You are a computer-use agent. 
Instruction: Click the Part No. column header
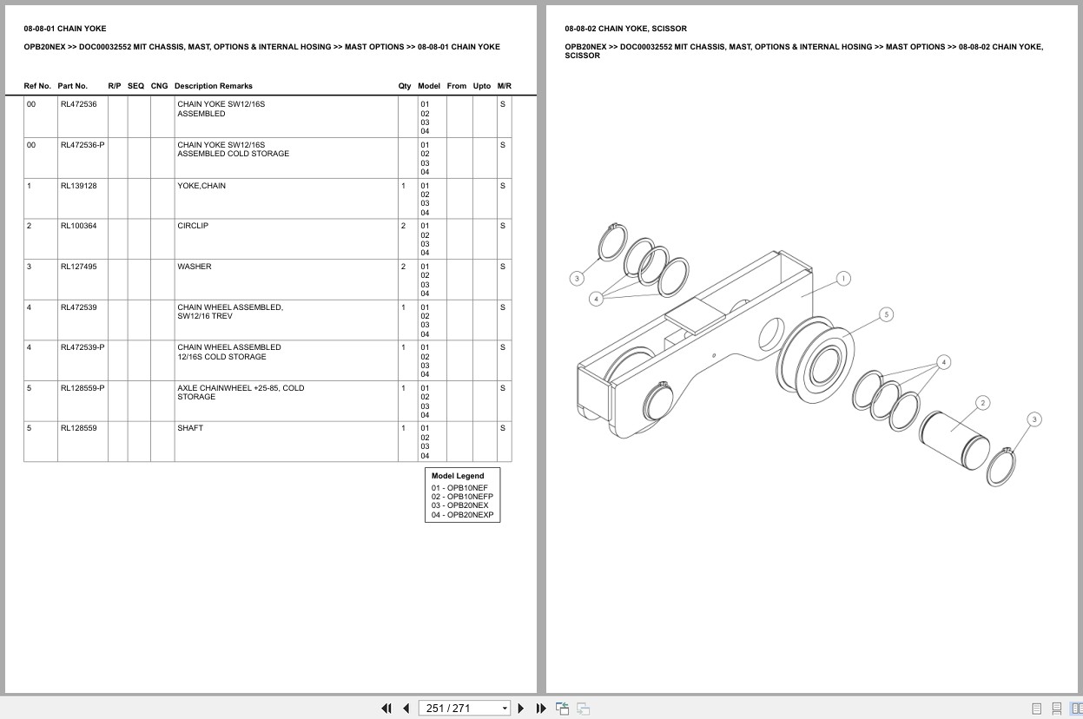(73, 86)
